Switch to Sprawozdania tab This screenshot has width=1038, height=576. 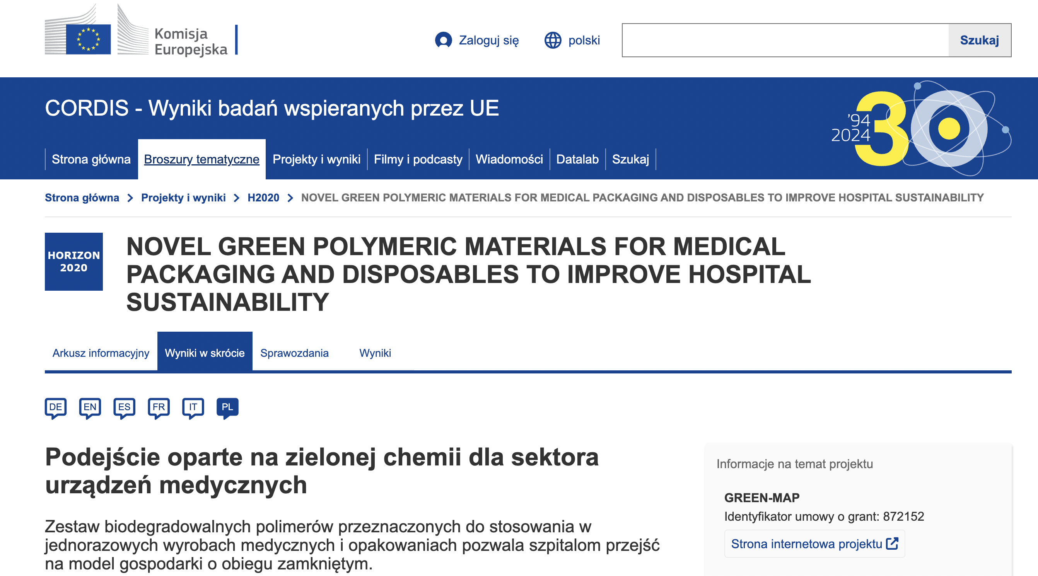click(295, 353)
